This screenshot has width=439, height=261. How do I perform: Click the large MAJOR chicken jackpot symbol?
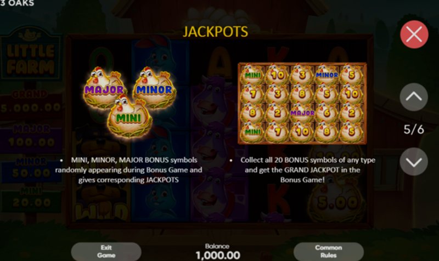(104, 87)
